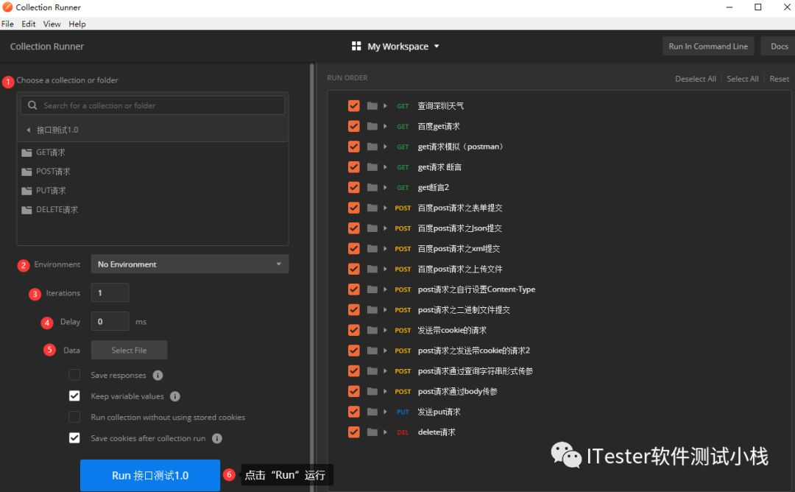Click folder icon in delete请求 row

pyautogui.click(x=372, y=432)
